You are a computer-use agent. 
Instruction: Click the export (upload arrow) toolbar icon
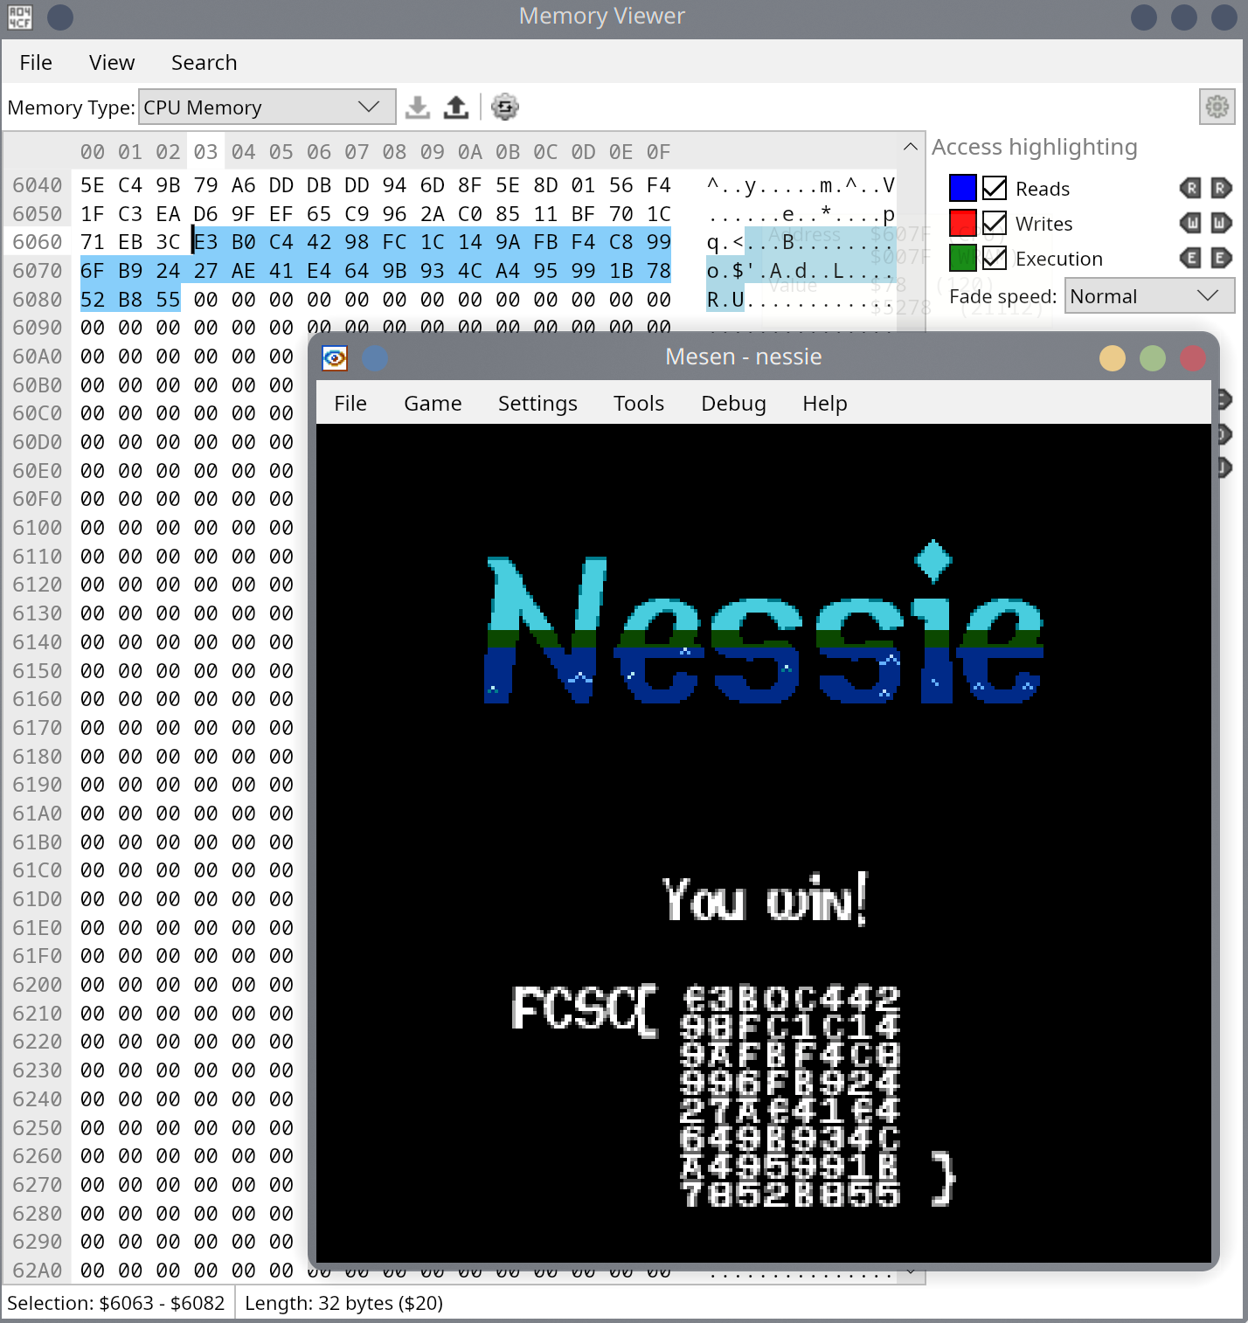[x=455, y=107]
